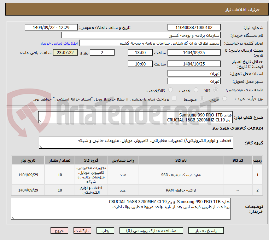Toggle the اسناد خزانه اسلامی payment checkbox
This screenshot has height=240, width=269.
[x=174, y=98]
